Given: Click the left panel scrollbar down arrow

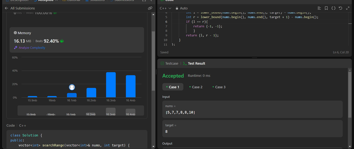Looking at the screenshot, I should tap(153, 146).
